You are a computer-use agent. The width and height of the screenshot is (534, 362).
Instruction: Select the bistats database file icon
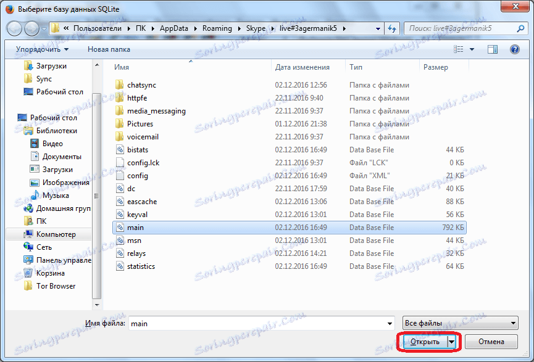point(120,149)
